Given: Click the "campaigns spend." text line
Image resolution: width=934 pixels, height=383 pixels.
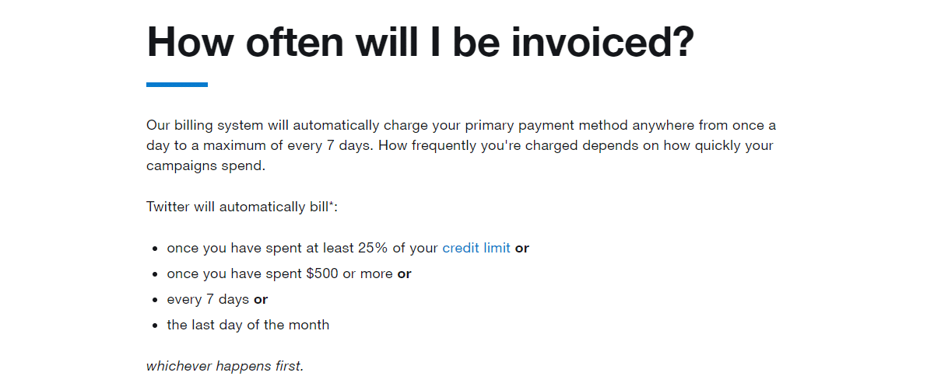Looking at the screenshot, I should pos(205,166).
